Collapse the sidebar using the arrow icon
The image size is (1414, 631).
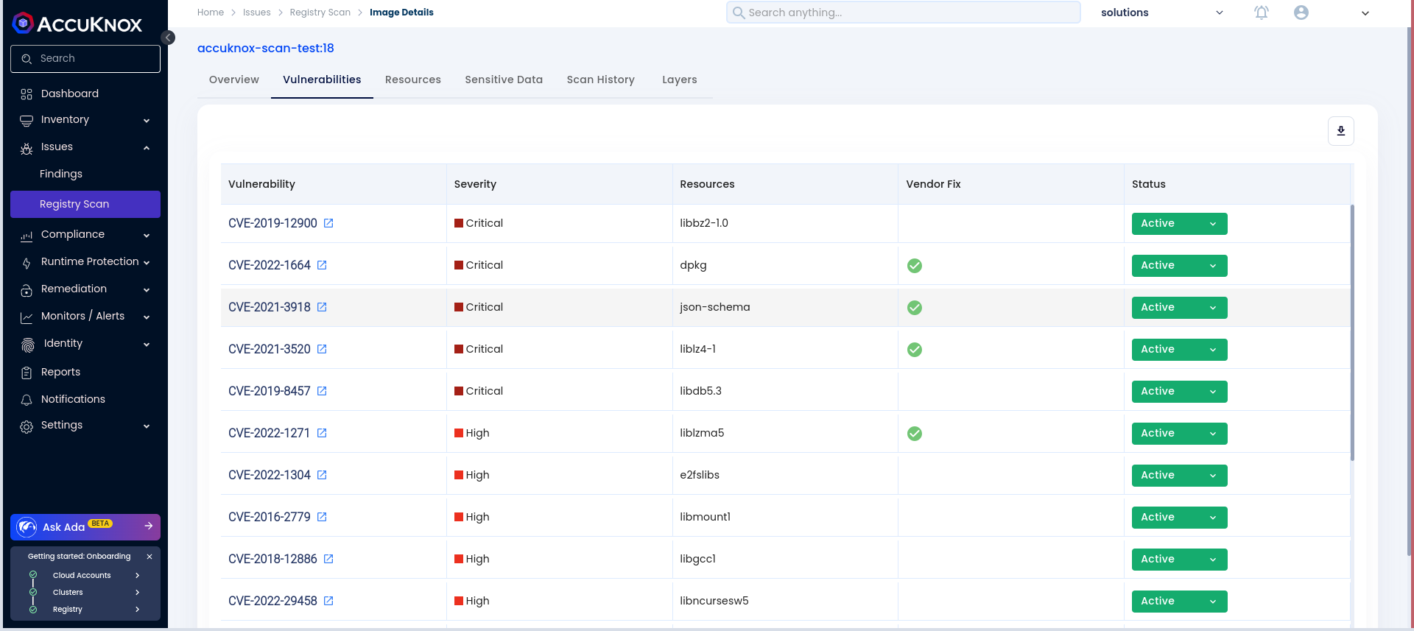[168, 38]
